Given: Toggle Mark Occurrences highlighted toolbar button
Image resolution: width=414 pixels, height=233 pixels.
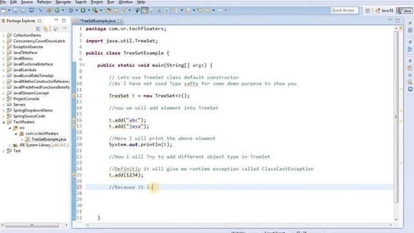Looking at the screenshot, I should tap(145, 10).
